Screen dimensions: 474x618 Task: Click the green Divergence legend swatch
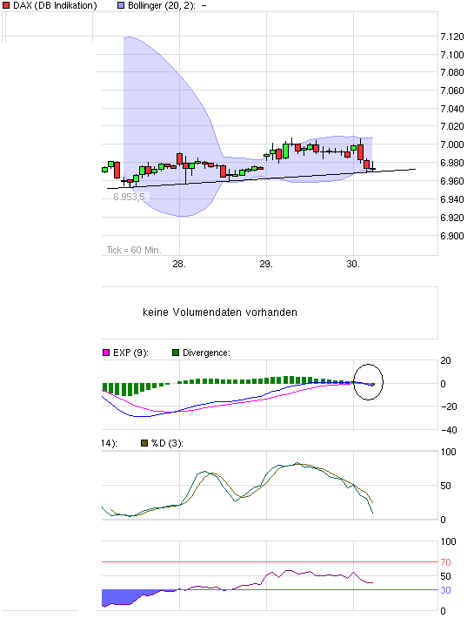(176, 353)
